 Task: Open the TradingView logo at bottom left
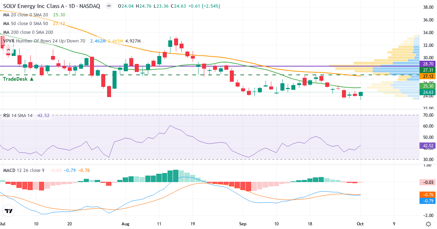(9, 211)
